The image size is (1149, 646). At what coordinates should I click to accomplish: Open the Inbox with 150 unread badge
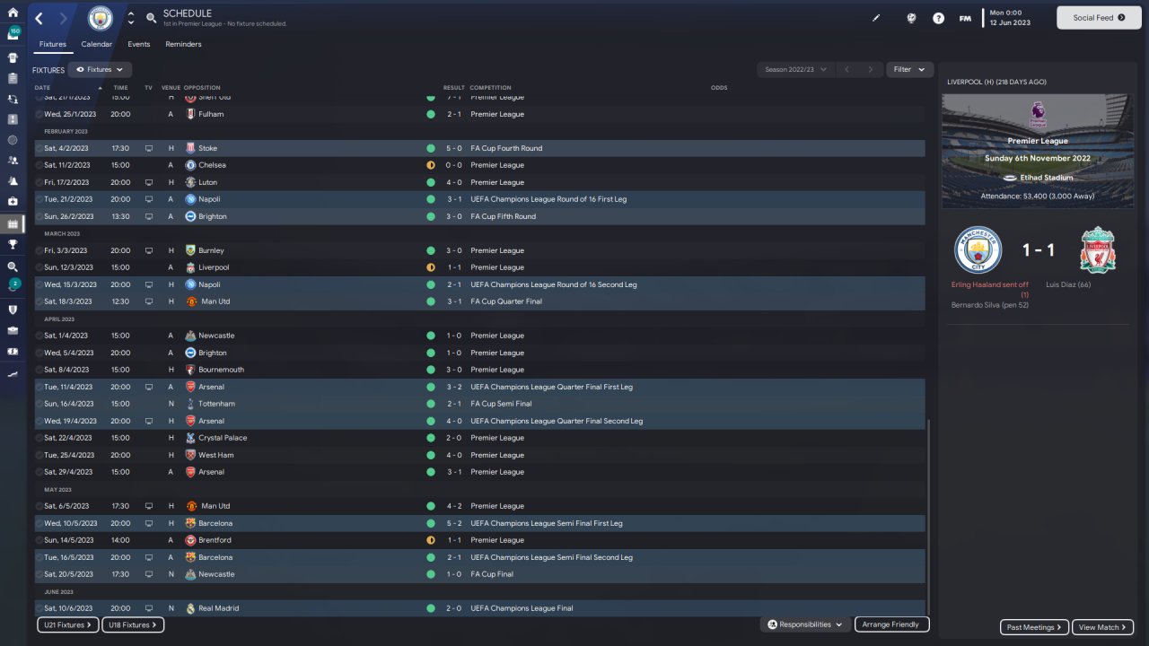pos(13,35)
